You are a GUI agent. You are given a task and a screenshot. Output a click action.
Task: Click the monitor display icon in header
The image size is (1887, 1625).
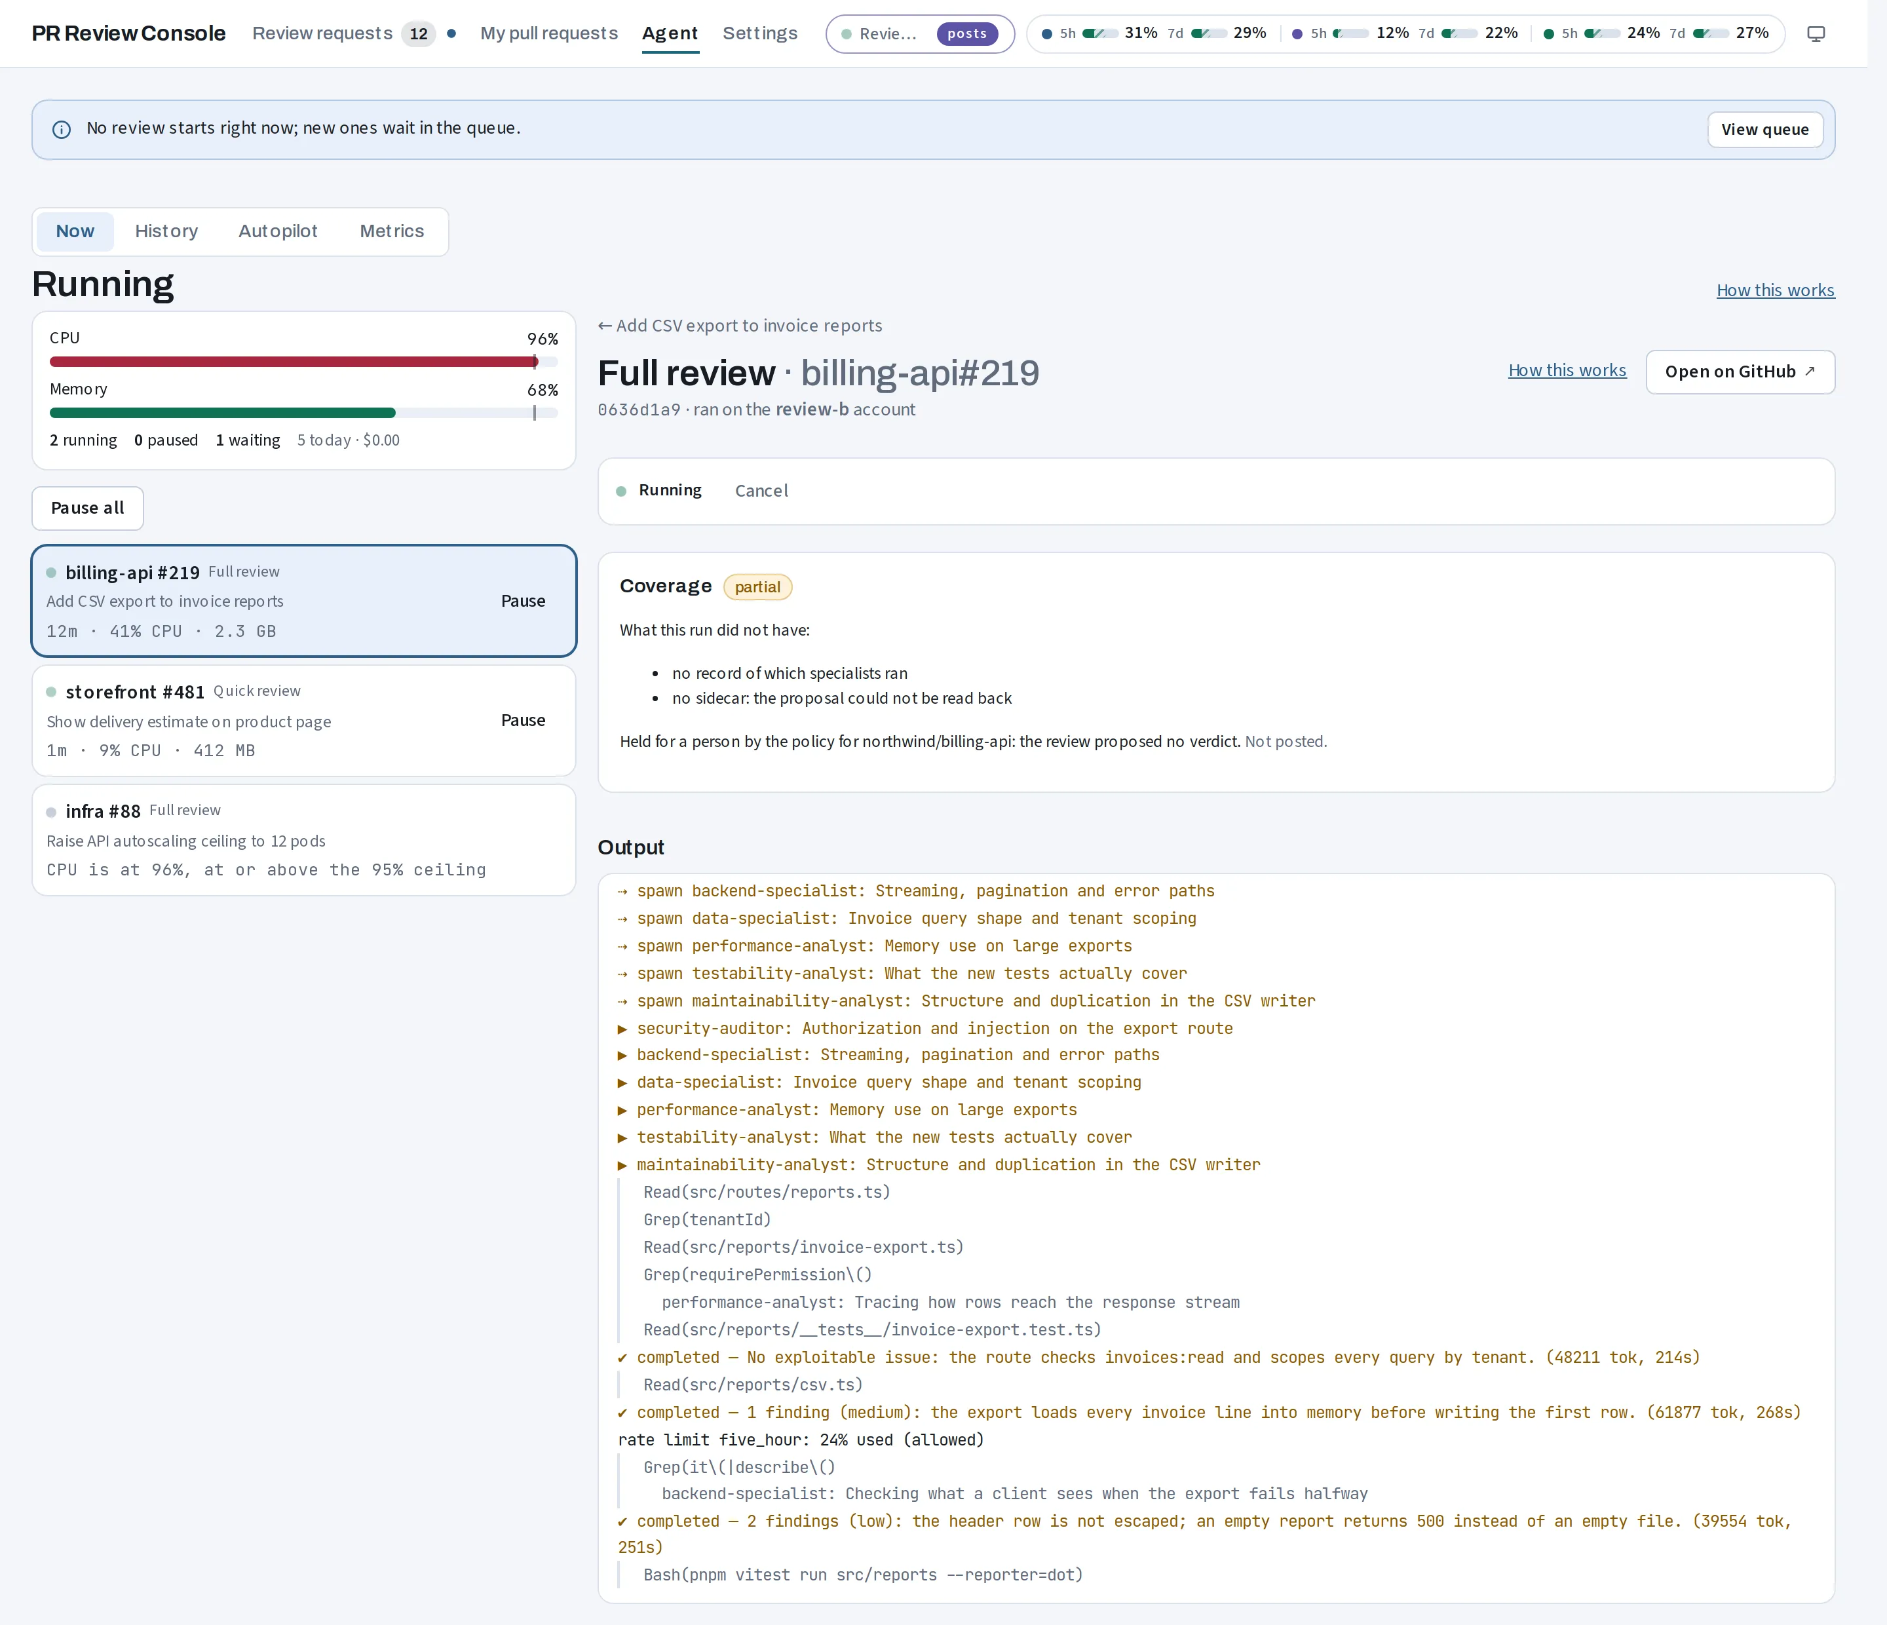click(x=1816, y=33)
